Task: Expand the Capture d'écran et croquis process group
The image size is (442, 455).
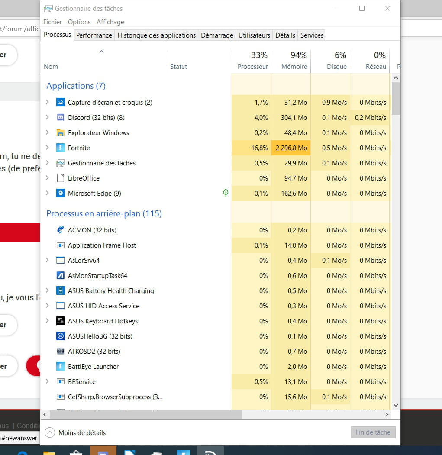Action: pyautogui.click(x=47, y=102)
